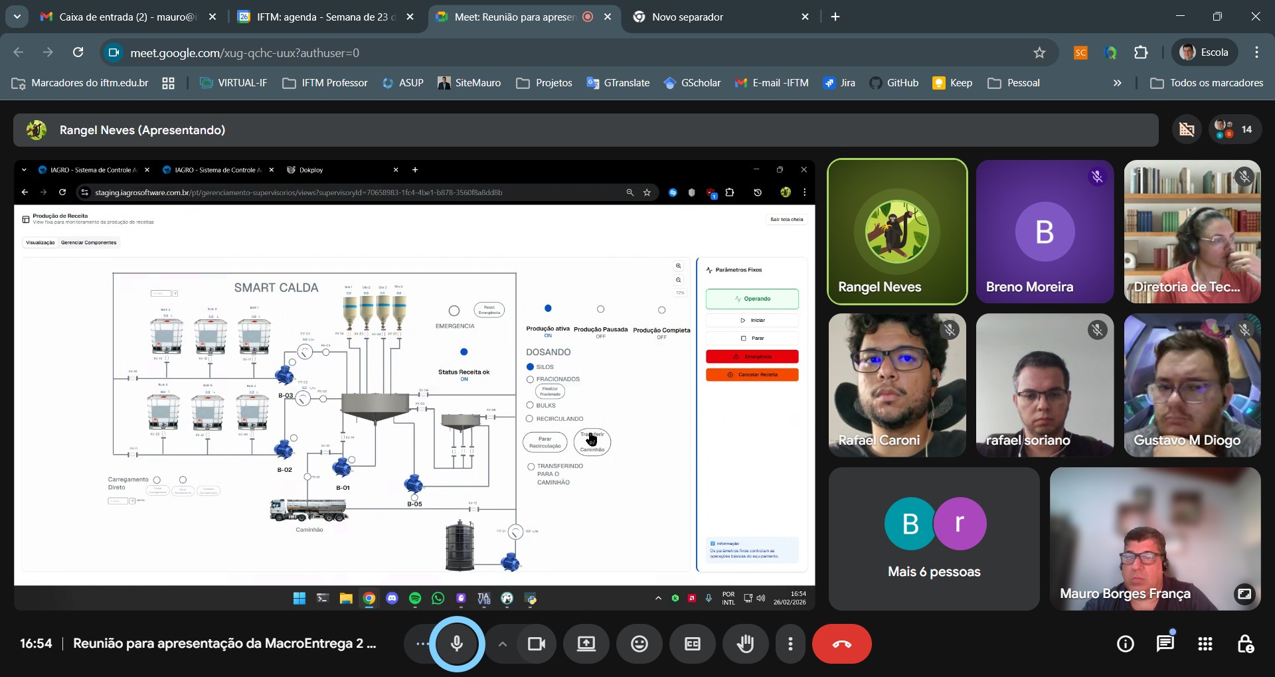Show the 14 participants list

point(1235,129)
